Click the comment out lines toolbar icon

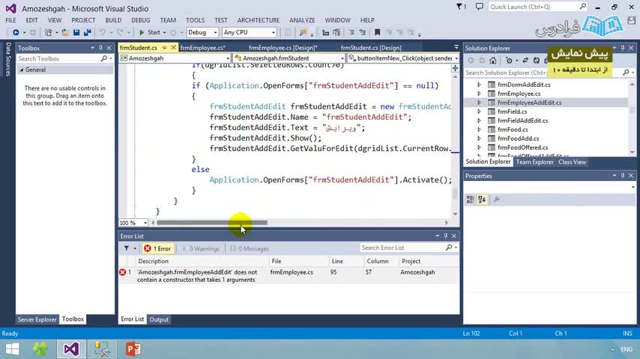(351, 33)
